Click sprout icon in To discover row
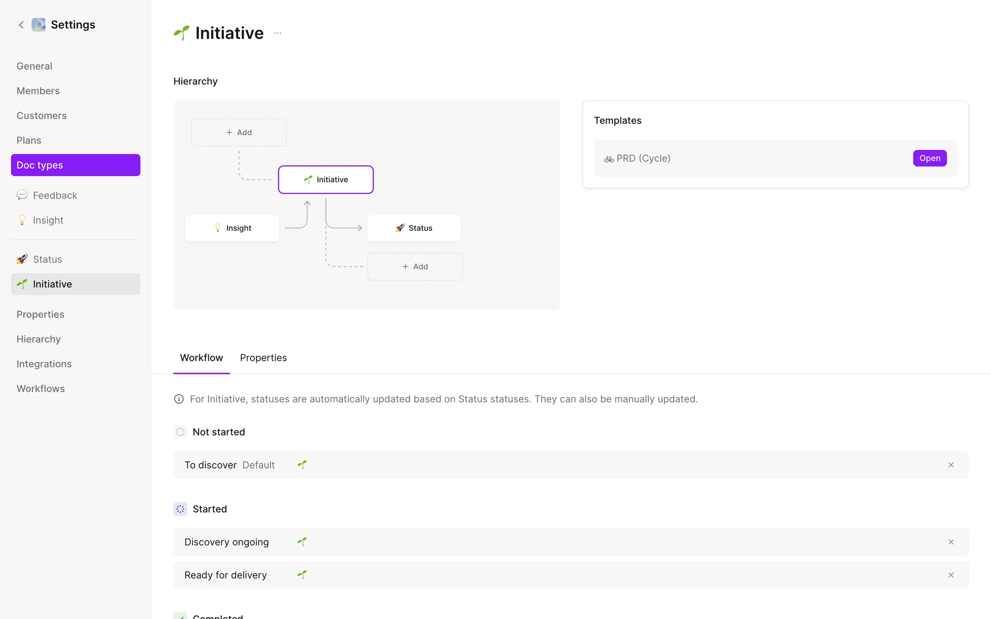991x619 pixels. (x=302, y=465)
